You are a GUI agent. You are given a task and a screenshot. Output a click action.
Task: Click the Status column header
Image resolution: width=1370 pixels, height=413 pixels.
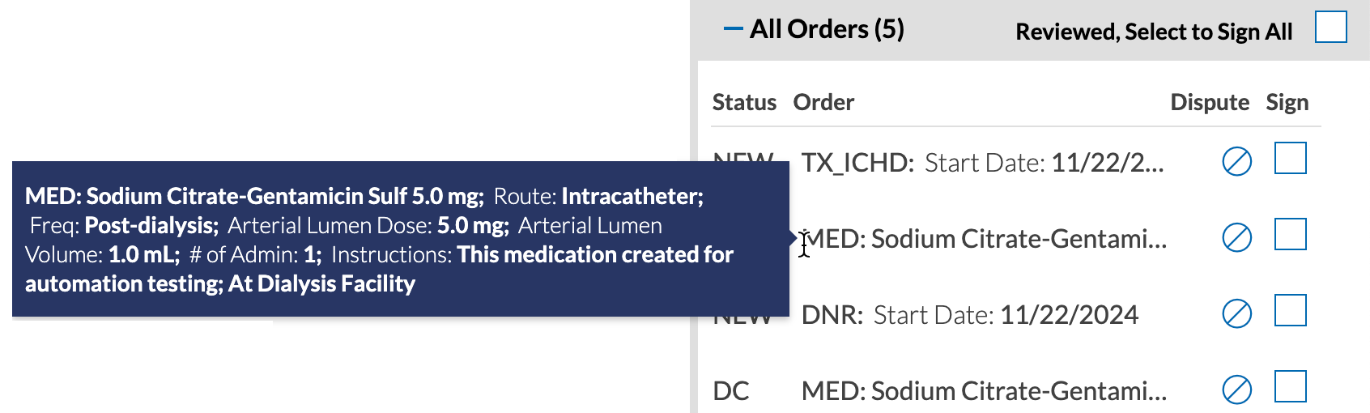pyautogui.click(x=744, y=102)
